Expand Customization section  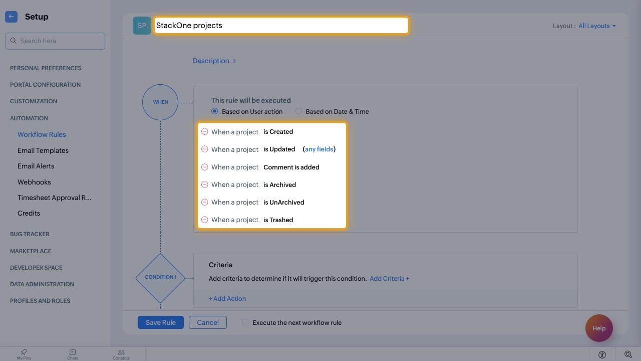pyautogui.click(x=34, y=101)
